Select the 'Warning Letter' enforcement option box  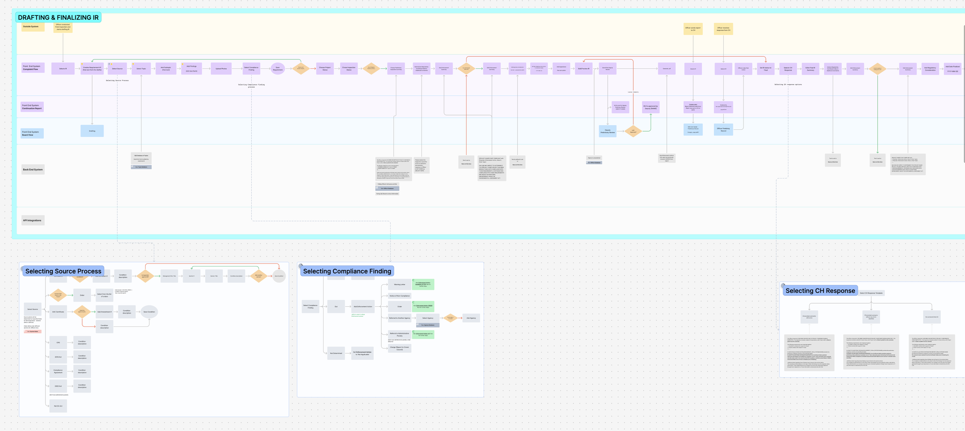[400, 285]
